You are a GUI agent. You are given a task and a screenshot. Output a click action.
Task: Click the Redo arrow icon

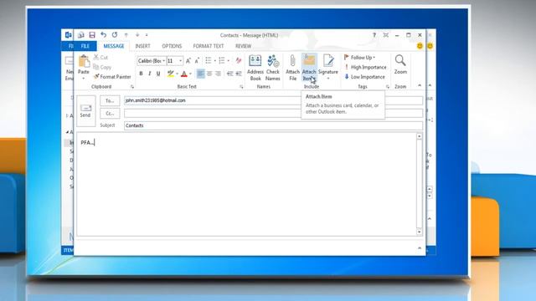pos(115,35)
